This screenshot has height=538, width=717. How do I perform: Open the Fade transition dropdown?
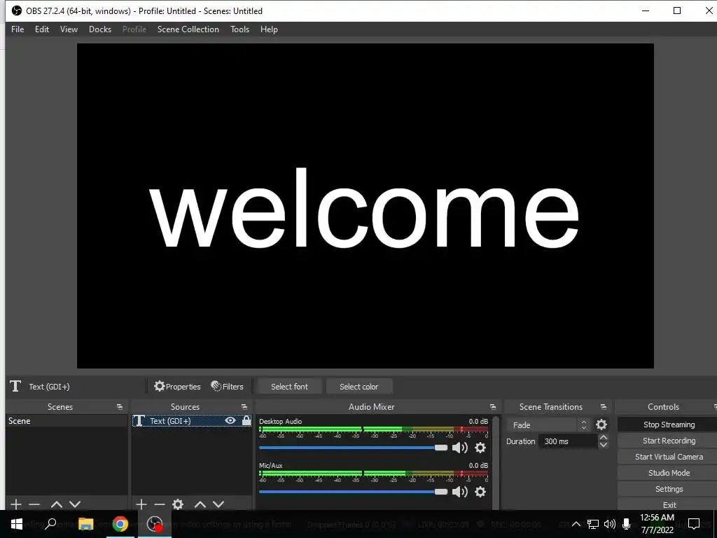pyautogui.click(x=548, y=425)
